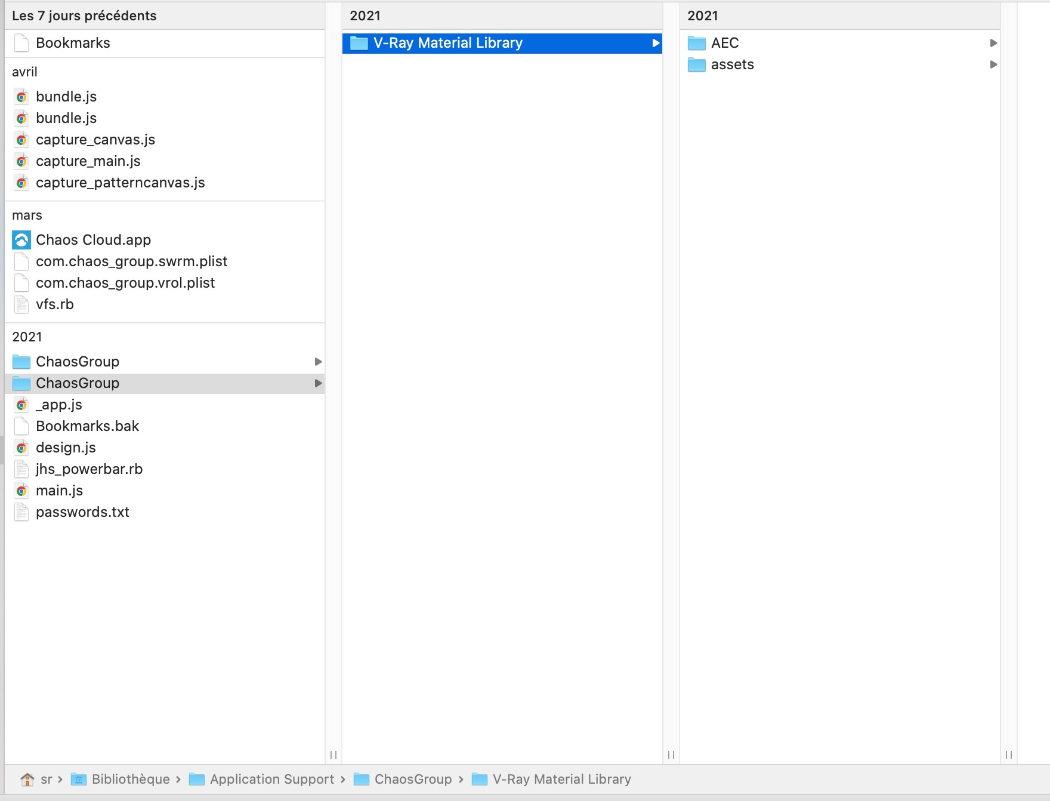Select the V-Ray Material Library folder name
The image size is (1050, 801).
(448, 43)
